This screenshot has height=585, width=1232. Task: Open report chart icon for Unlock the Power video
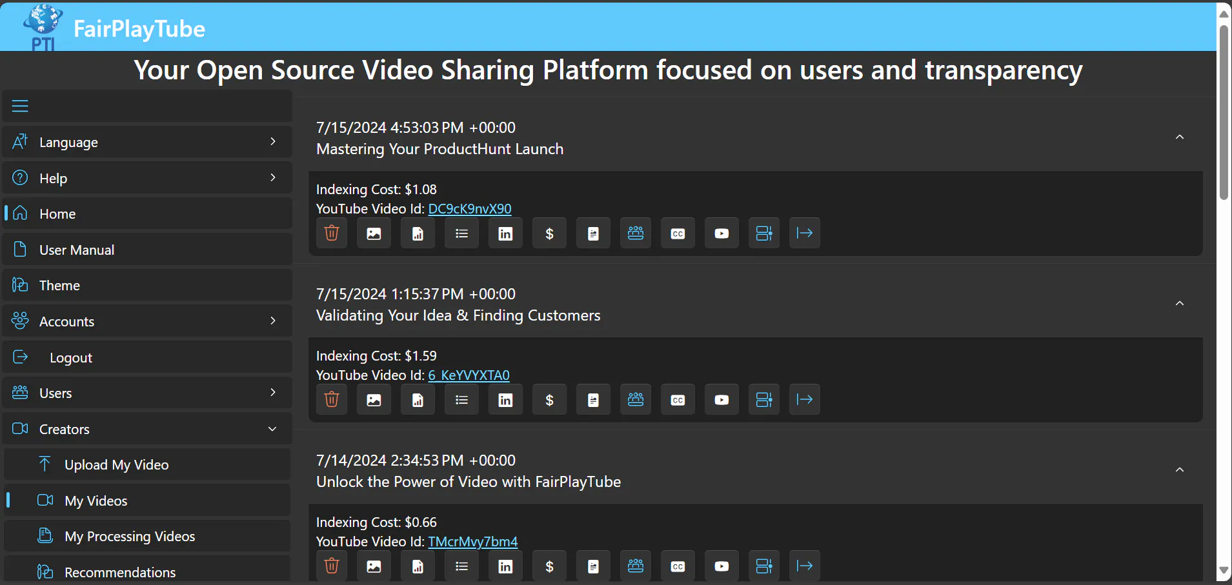(418, 566)
